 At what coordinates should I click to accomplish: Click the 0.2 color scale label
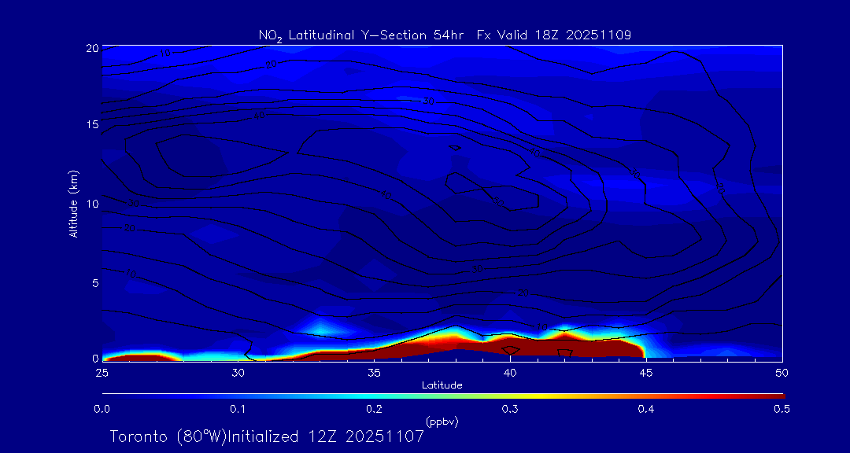(x=374, y=409)
